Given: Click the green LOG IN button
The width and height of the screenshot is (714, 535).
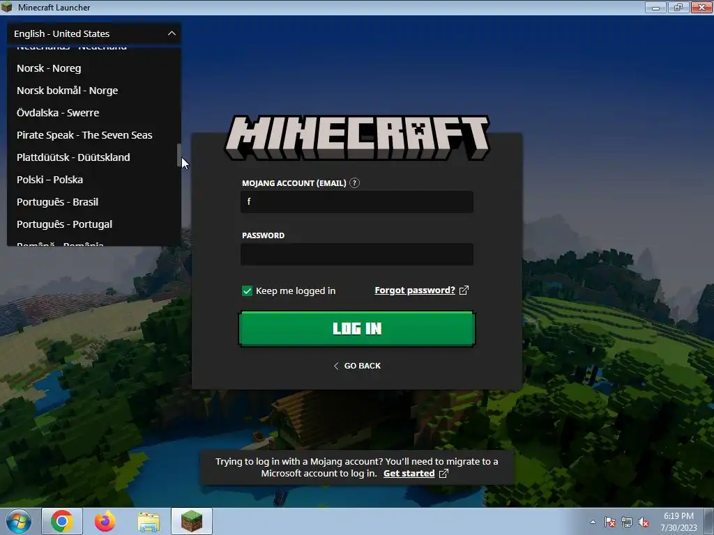Looking at the screenshot, I should point(357,329).
